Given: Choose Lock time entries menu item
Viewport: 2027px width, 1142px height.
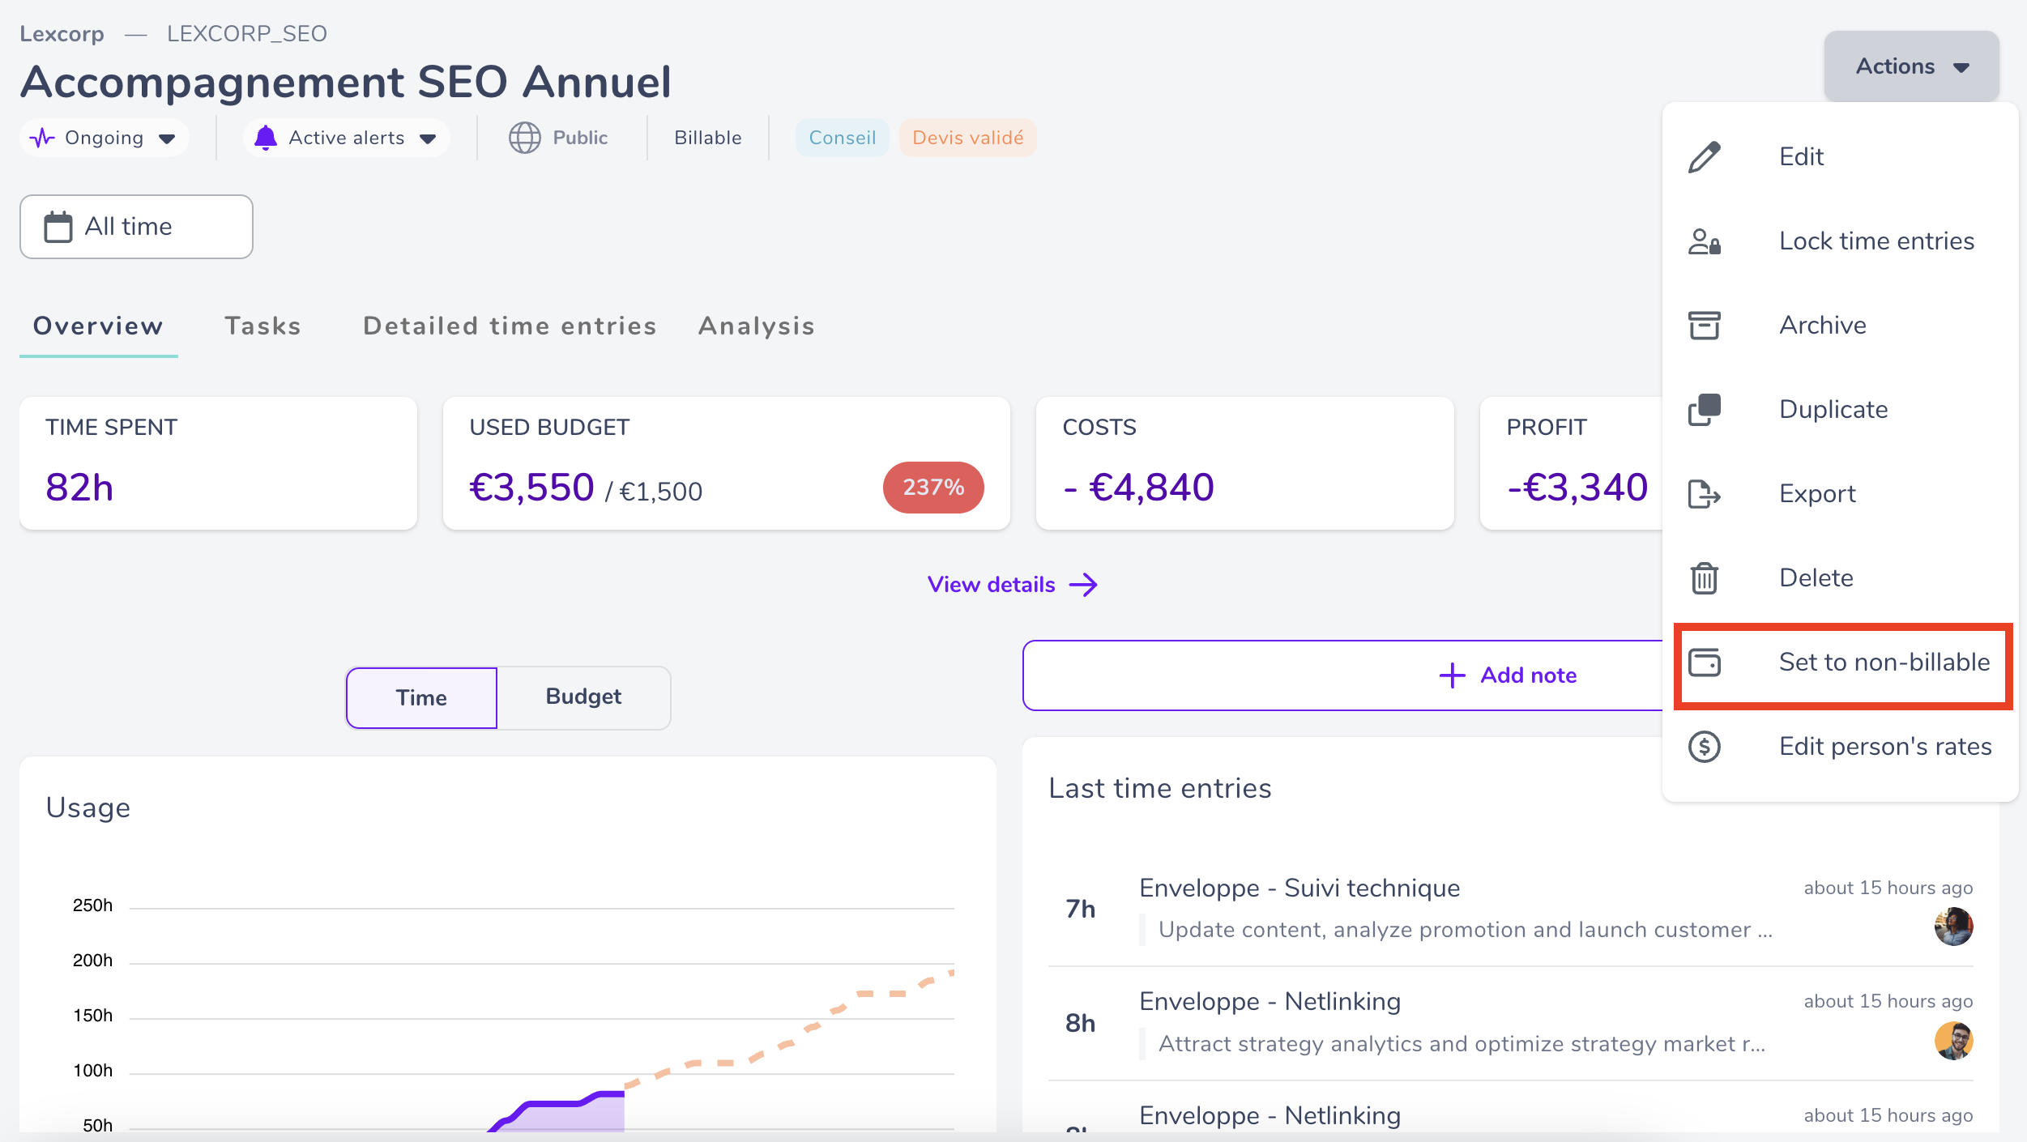Looking at the screenshot, I should click(1841, 241).
